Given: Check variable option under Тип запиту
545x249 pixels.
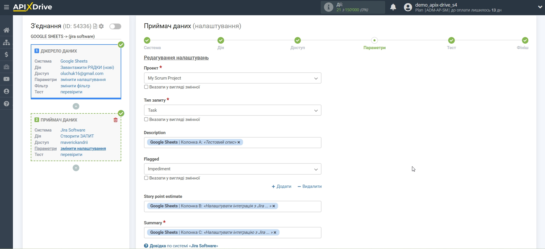Looking at the screenshot, I should point(146,119).
